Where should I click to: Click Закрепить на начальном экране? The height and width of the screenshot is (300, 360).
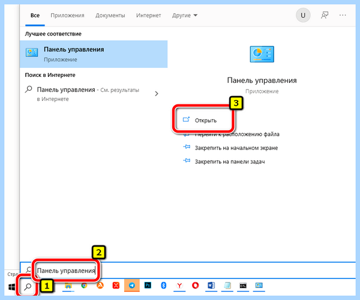[x=230, y=148]
